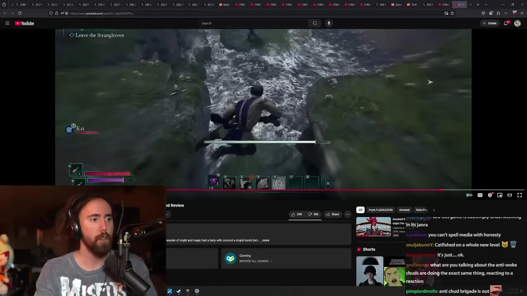Click the Create button
Viewport: 527px width, 296px height.
coord(490,23)
